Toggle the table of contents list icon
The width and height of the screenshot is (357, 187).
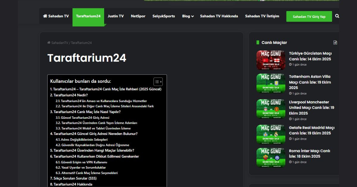(x=158, y=82)
